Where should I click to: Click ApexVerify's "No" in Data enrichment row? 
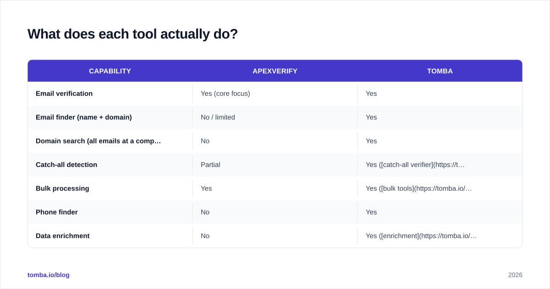(x=205, y=236)
